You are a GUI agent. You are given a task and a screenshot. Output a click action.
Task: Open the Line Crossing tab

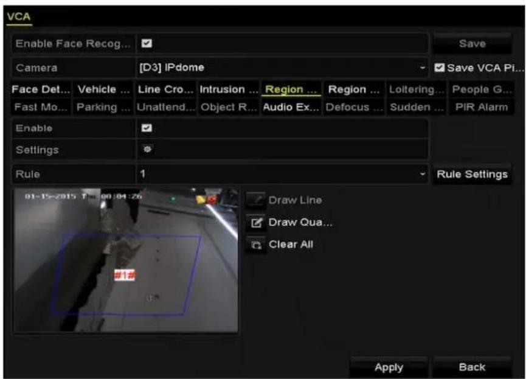(x=166, y=89)
